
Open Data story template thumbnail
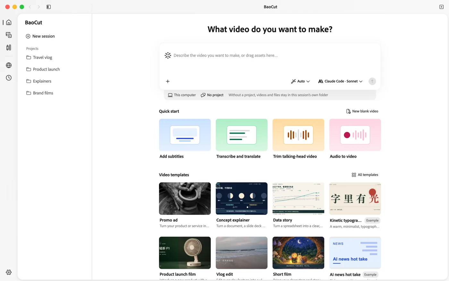point(298,198)
